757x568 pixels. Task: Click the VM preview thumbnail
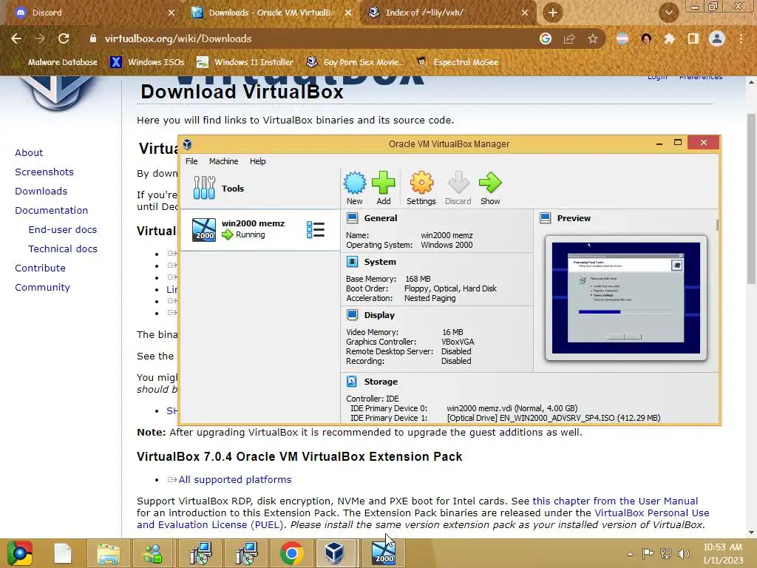point(625,298)
